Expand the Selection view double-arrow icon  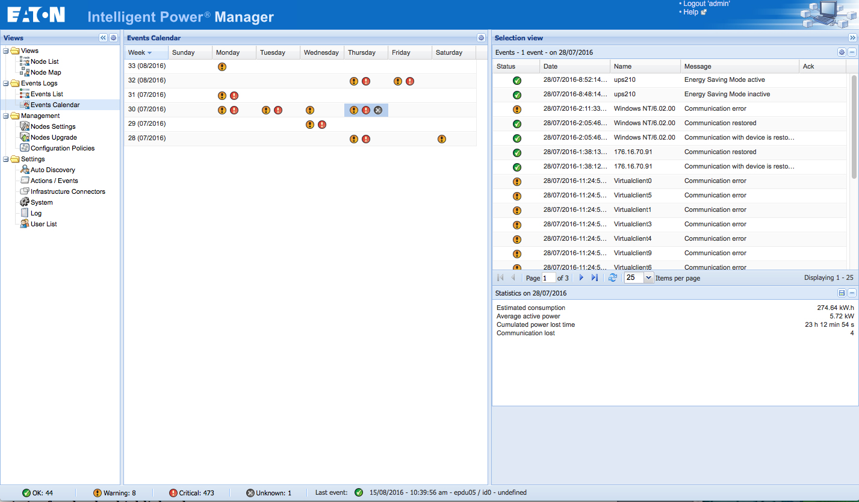pos(852,37)
